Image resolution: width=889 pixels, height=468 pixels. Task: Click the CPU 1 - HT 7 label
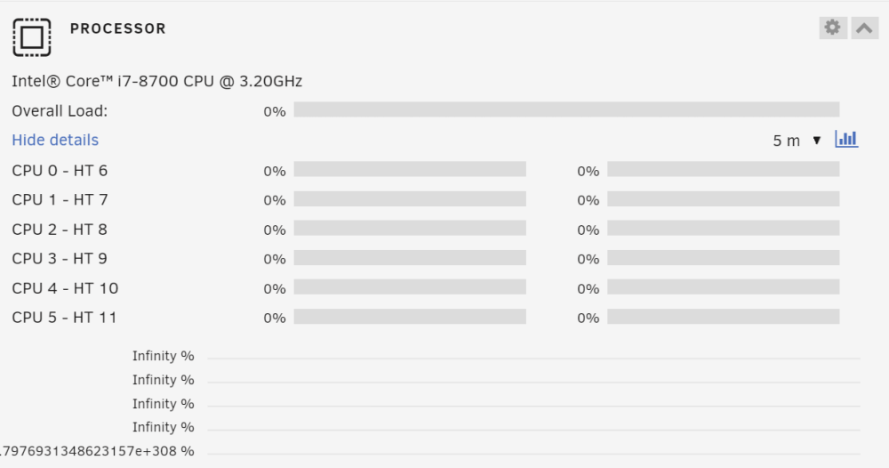(x=60, y=200)
